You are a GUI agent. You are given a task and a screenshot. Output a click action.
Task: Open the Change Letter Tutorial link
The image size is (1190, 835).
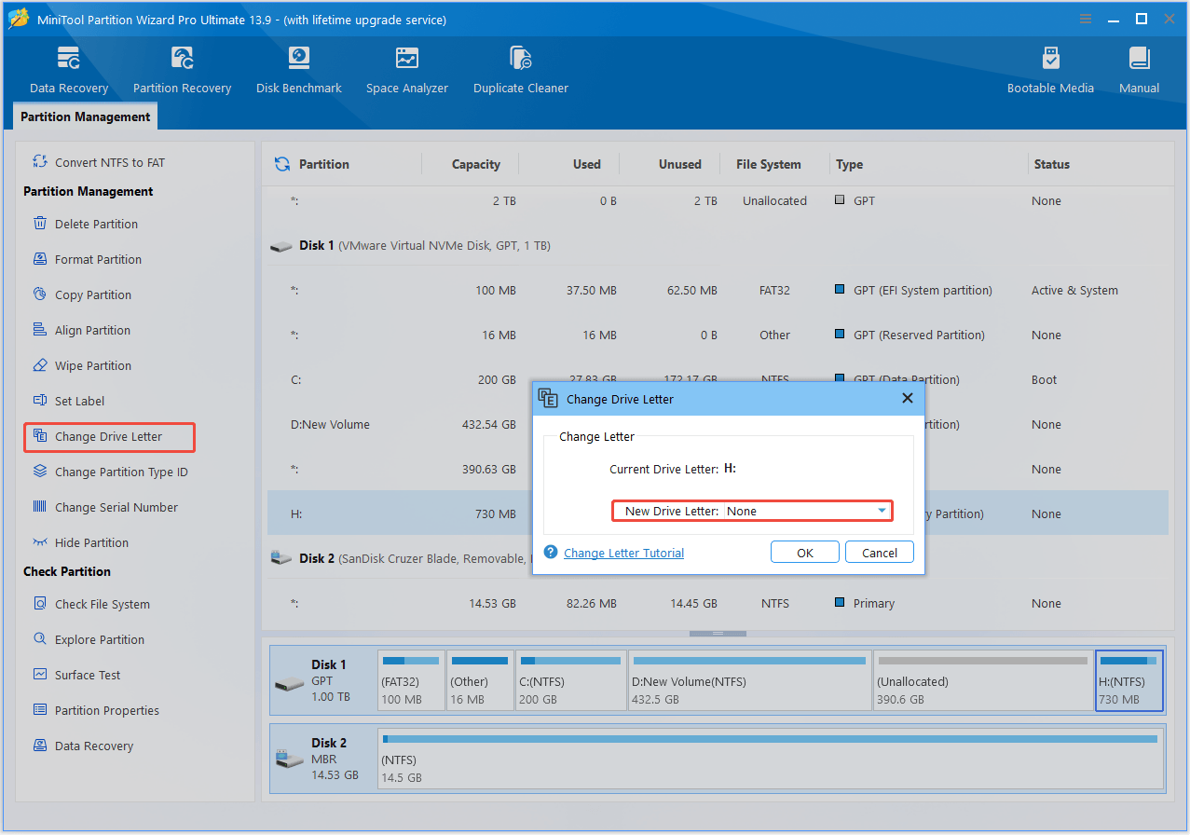[x=623, y=553]
